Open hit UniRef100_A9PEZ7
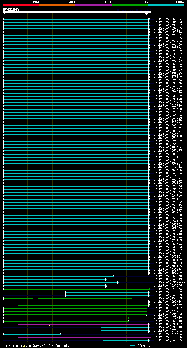187x348 pixels. point(168,25)
